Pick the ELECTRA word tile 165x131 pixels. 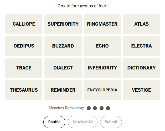(141, 46)
